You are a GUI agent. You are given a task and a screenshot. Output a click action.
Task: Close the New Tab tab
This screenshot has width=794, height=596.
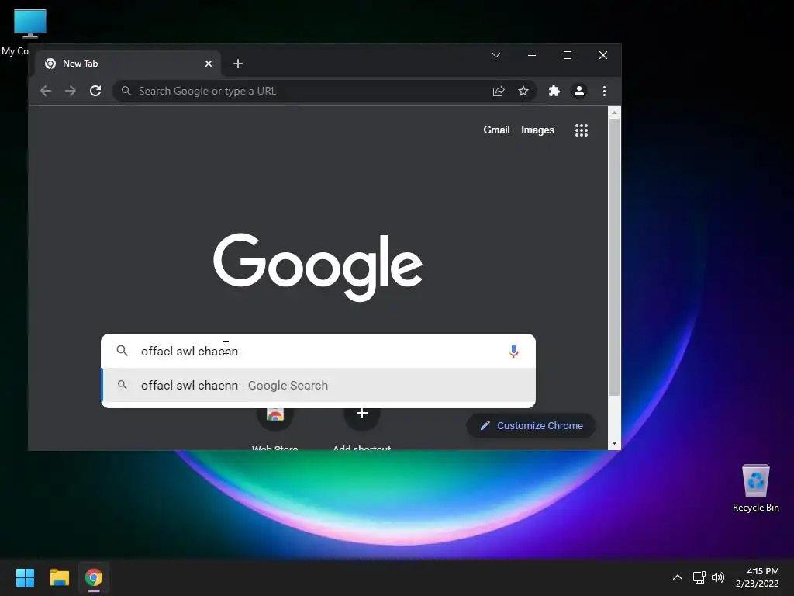coord(208,64)
